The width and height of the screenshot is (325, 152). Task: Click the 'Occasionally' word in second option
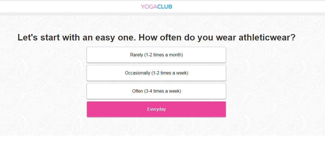coord(137,73)
